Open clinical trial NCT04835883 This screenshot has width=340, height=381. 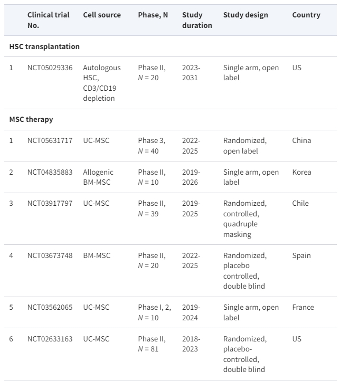pos(50,172)
